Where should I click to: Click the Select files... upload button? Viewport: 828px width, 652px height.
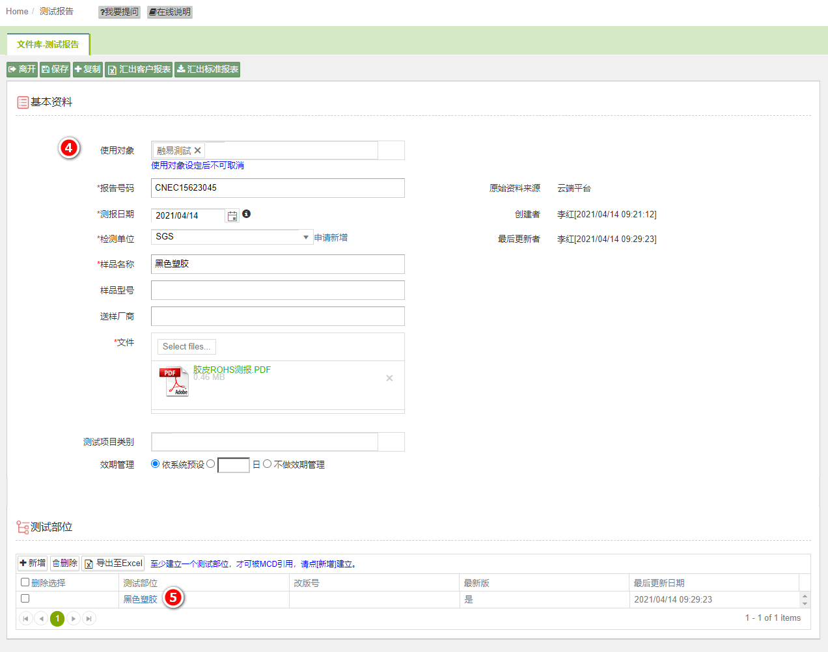(x=187, y=347)
